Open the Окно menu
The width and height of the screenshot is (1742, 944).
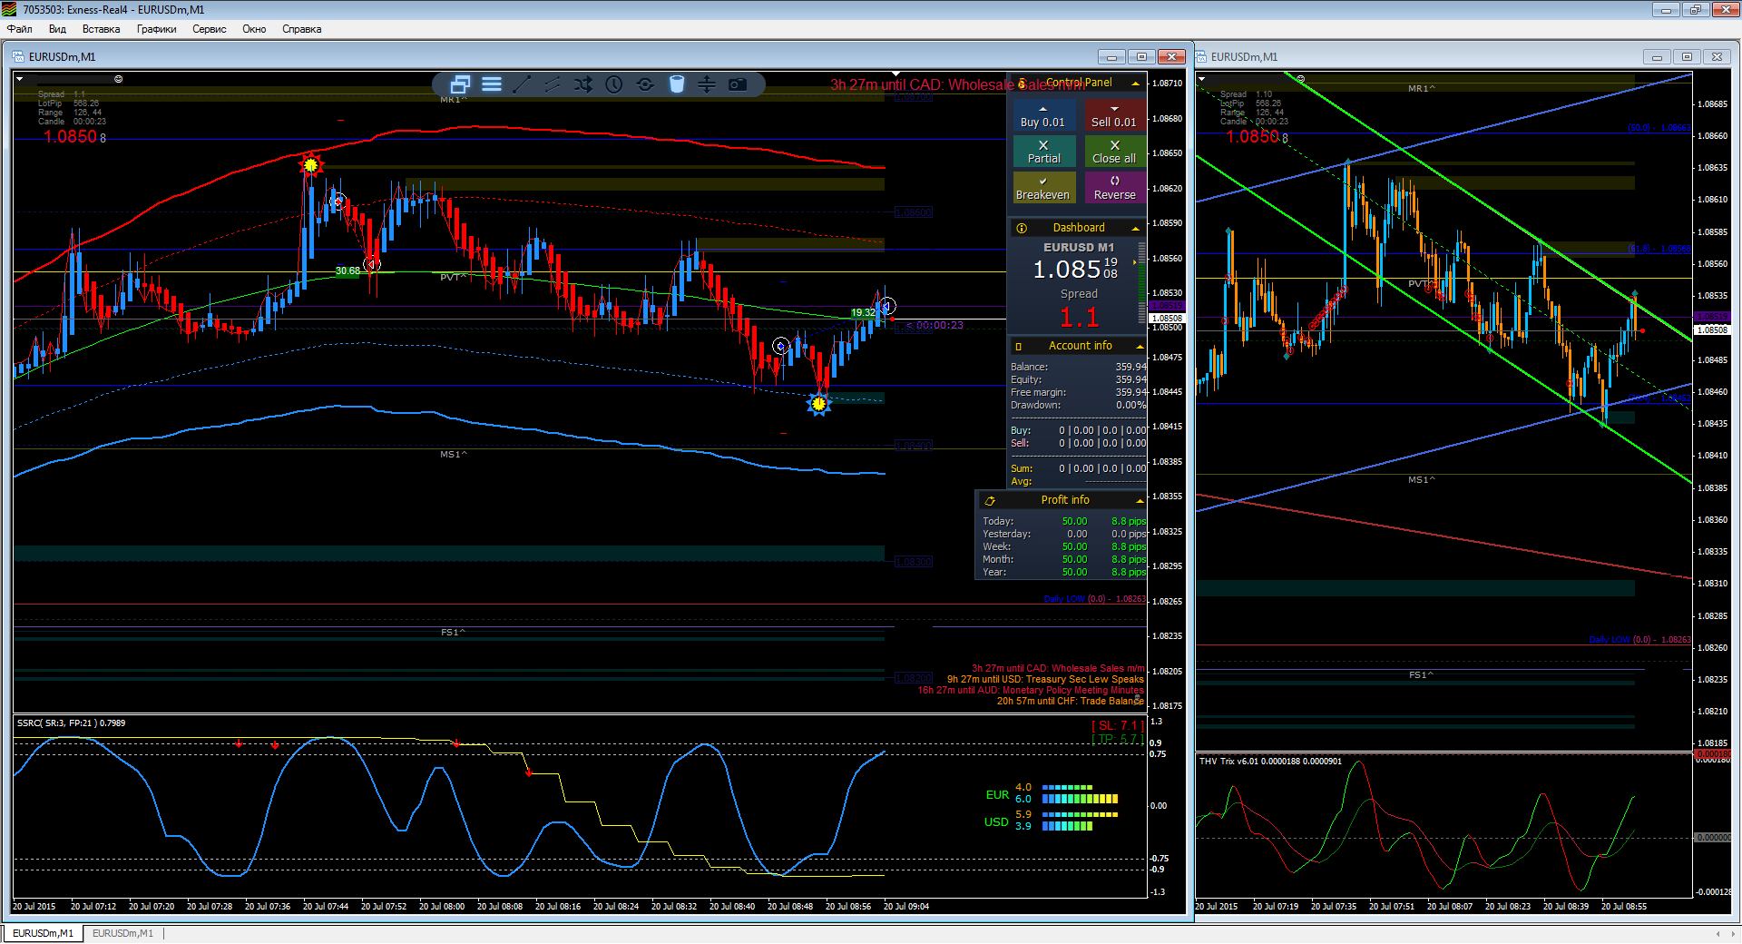click(254, 29)
